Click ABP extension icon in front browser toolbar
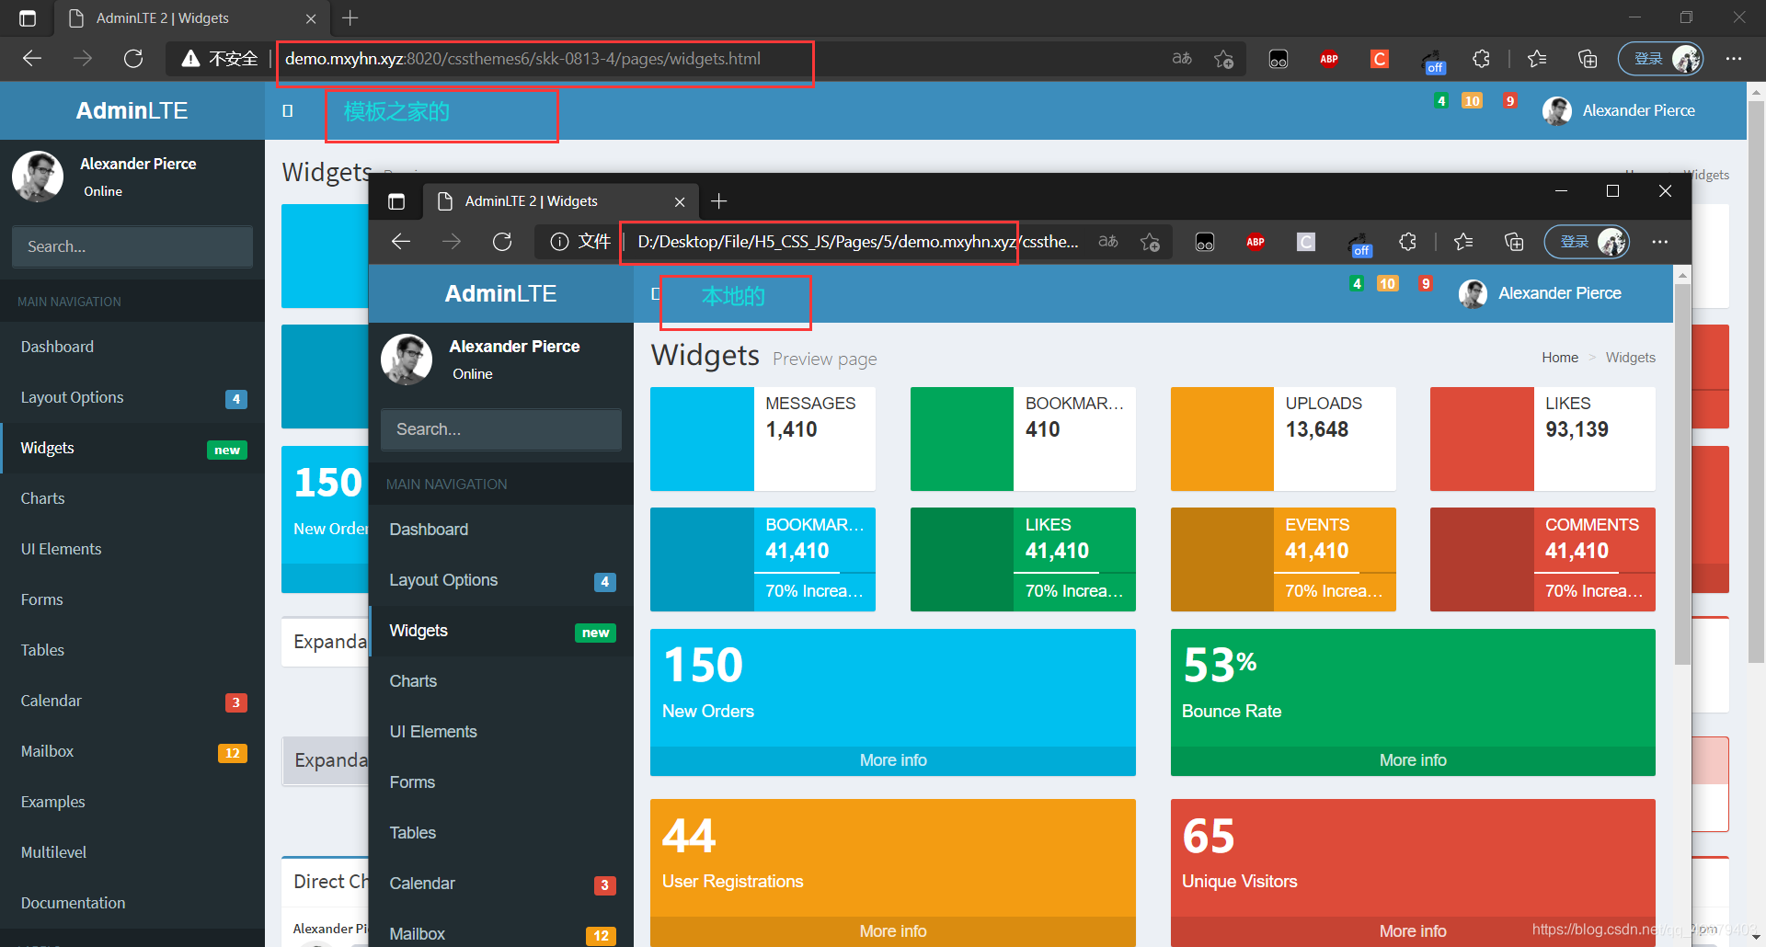 click(x=1256, y=242)
